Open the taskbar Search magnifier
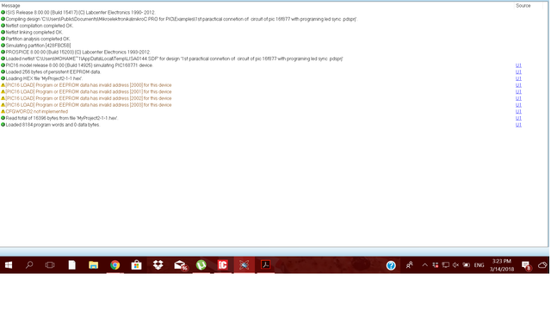 coord(29,265)
